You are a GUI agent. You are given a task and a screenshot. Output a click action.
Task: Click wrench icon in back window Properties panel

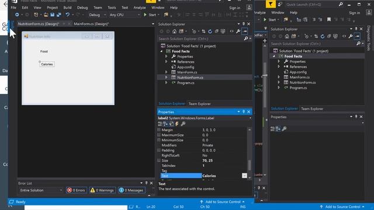point(284,129)
